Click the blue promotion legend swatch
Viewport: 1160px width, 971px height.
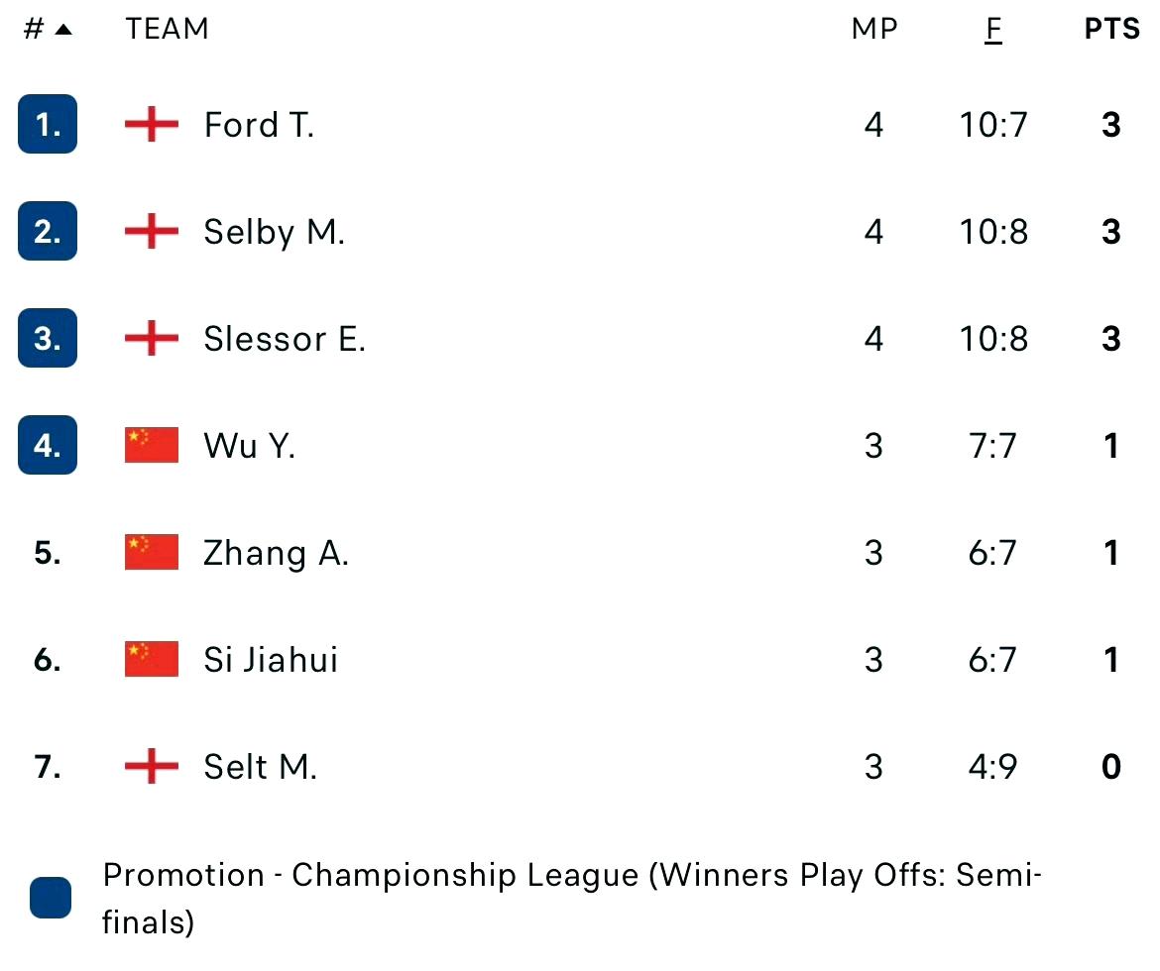(x=51, y=898)
